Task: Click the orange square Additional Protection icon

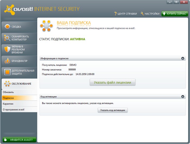Action: (x=7, y=72)
